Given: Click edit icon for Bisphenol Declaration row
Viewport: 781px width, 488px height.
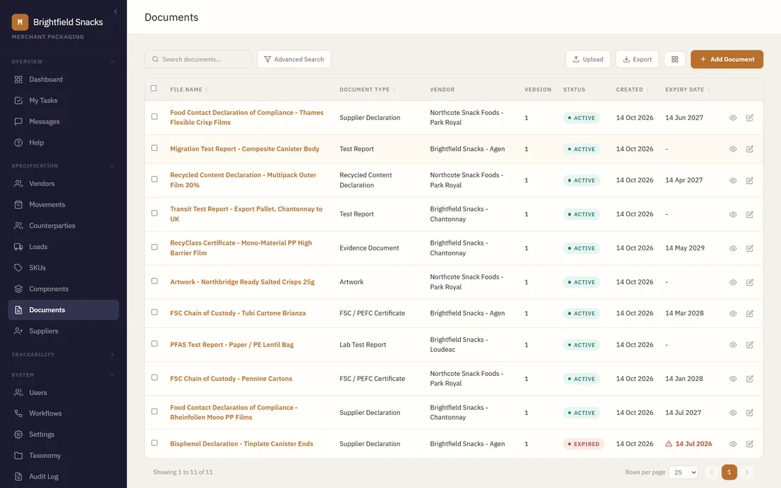Looking at the screenshot, I should tap(750, 444).
